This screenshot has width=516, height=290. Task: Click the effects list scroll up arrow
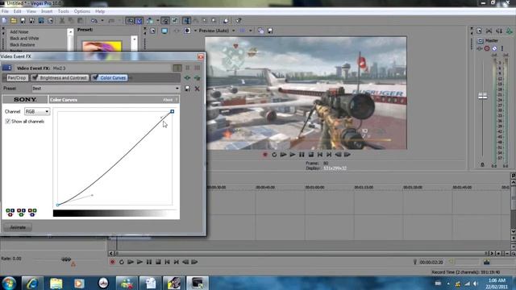click(70, 32)
